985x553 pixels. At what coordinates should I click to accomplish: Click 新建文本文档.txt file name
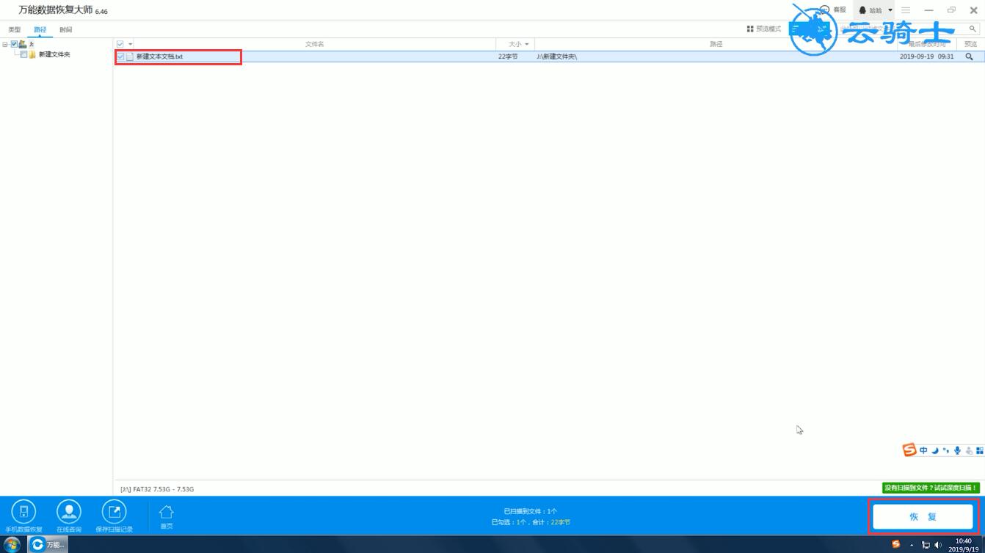[x=159, y=56]
